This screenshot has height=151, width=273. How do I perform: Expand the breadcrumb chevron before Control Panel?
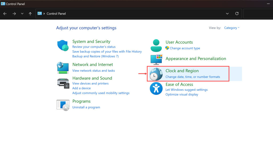[44, 14]
